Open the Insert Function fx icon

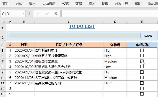(x=56, y=14)
